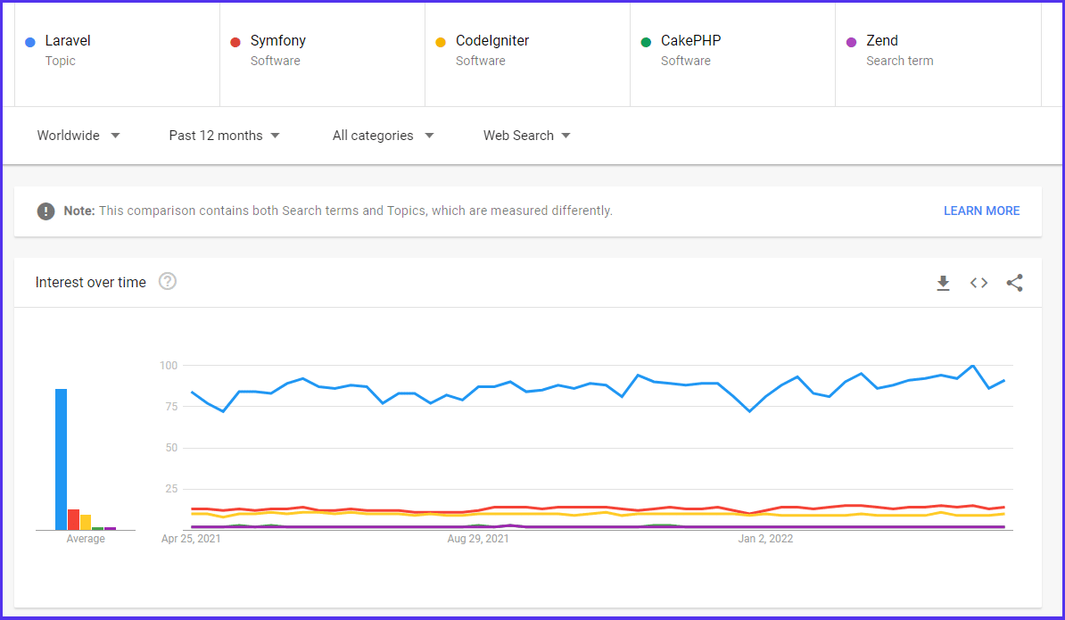Click the purple Zend legend dot

coord(851,41)
